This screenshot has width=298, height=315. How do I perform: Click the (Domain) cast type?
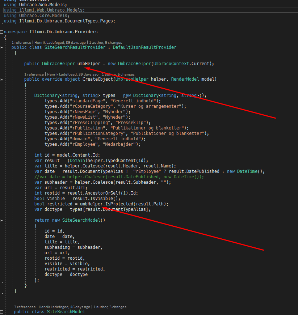(77, 161)
